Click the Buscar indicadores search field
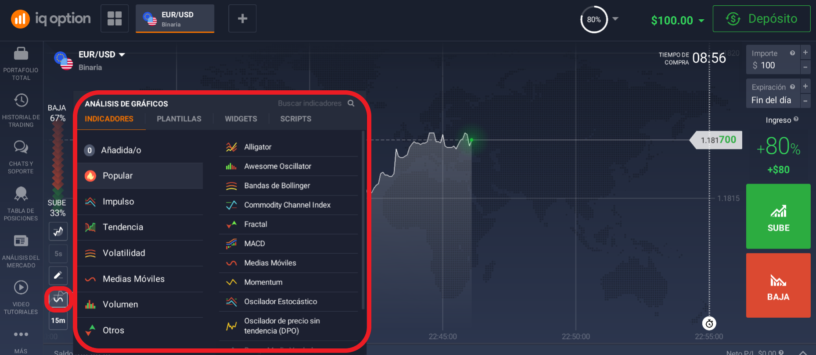 (309, 103)
